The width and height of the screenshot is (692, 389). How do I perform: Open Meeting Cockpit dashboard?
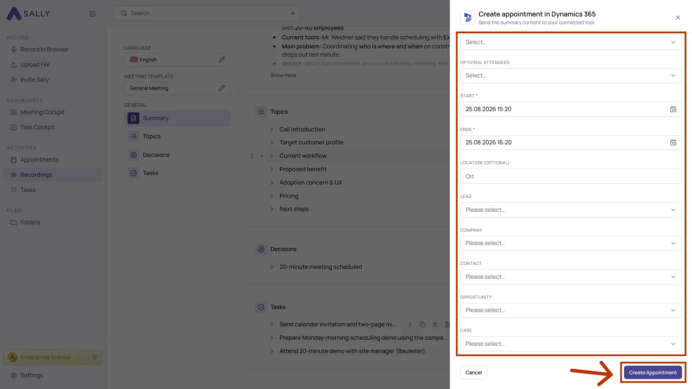point(38,112)
